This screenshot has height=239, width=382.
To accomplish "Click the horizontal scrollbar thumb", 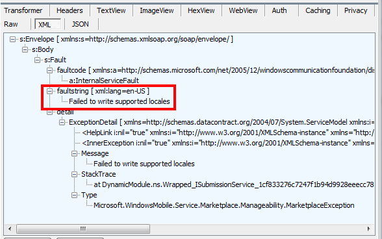I will (83, 229).
